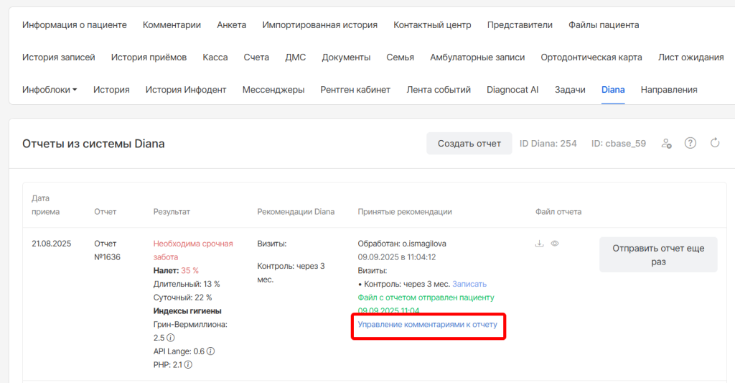
Task: Open the Diagnocat AI tab
Action: pyautogui.click(x=512, y=90)
